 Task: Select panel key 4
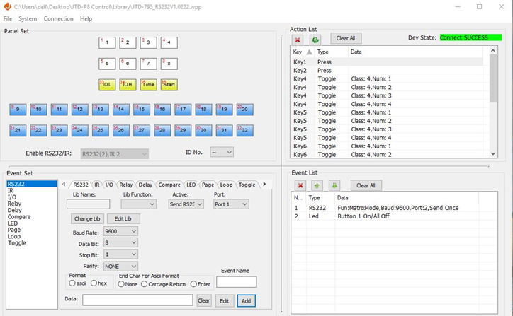[169, 42]
